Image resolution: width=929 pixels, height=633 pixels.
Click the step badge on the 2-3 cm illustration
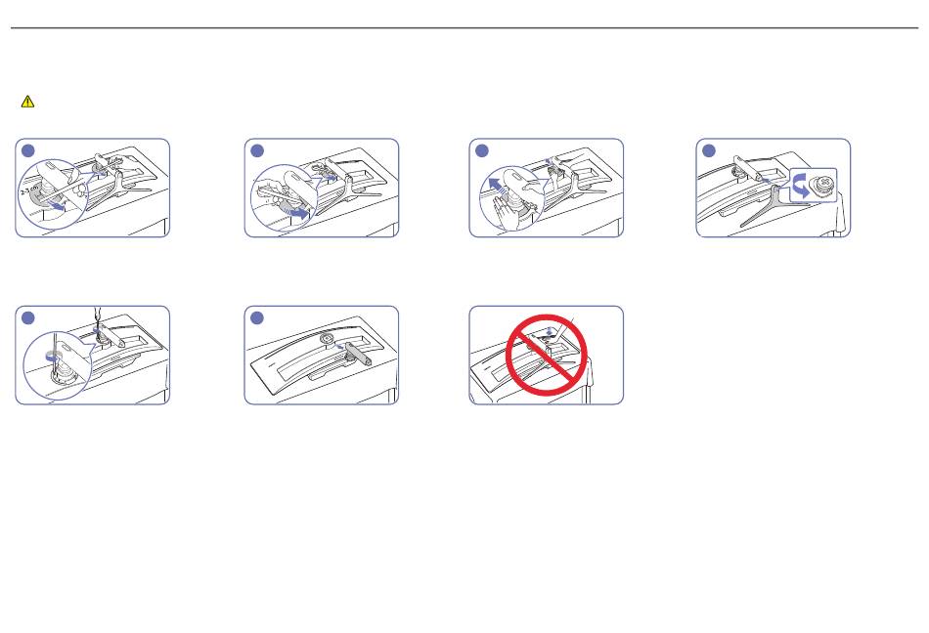(27, 150)
